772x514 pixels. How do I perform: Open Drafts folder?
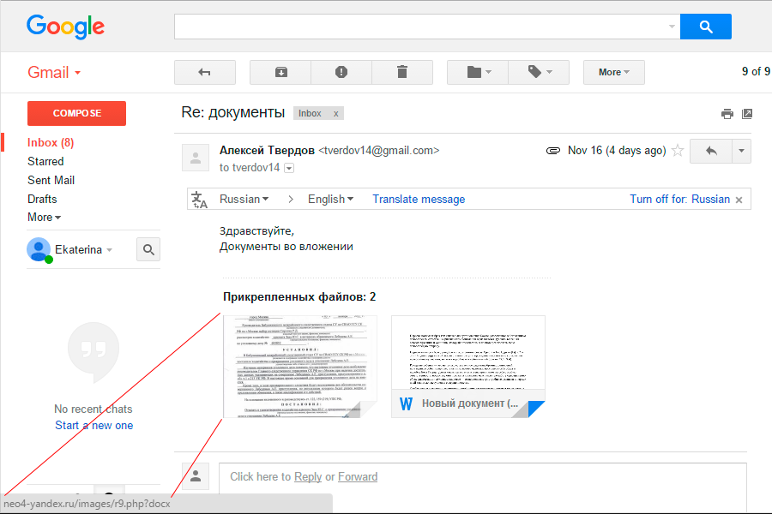click(42, 200)
